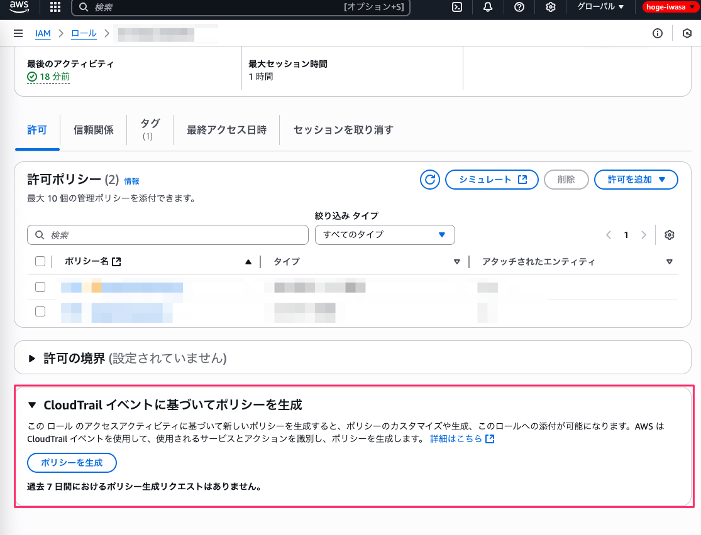The height and width of the screenshot is (535, 701).
Task: Click the last activity green check icon
Action: point(31,77)
